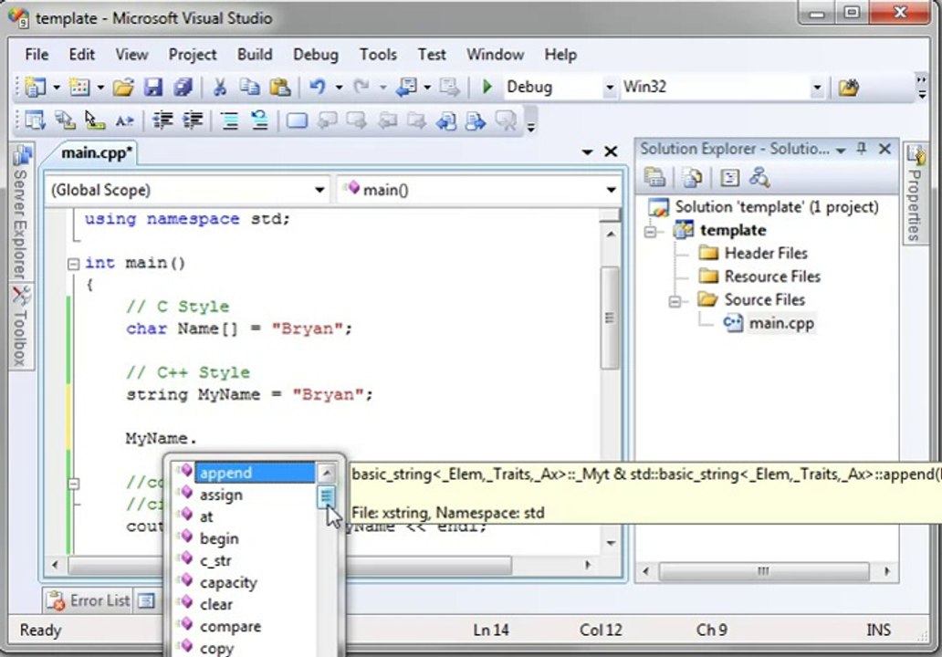
Task: Click the Increase Indent icon
Action: point(193,120)
